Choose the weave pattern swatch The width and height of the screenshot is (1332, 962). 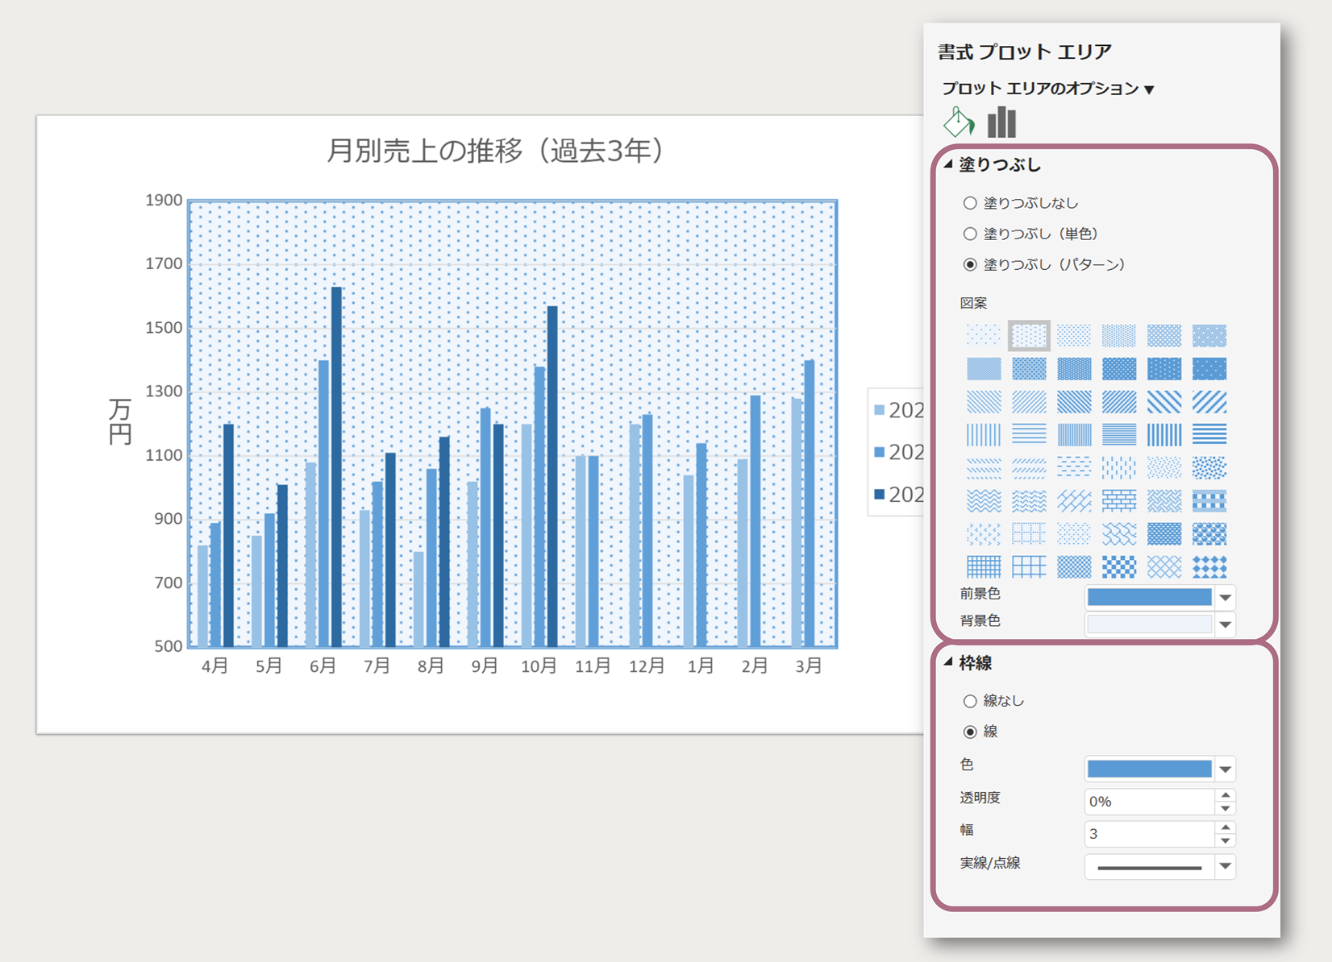point(1164,500)
